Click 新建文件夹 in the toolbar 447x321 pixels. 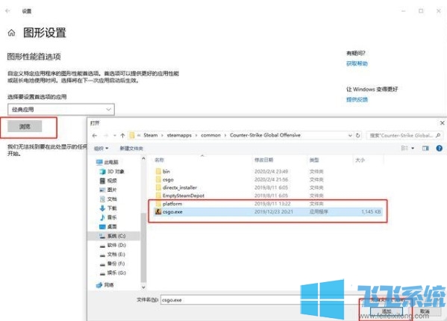[131, 149]
